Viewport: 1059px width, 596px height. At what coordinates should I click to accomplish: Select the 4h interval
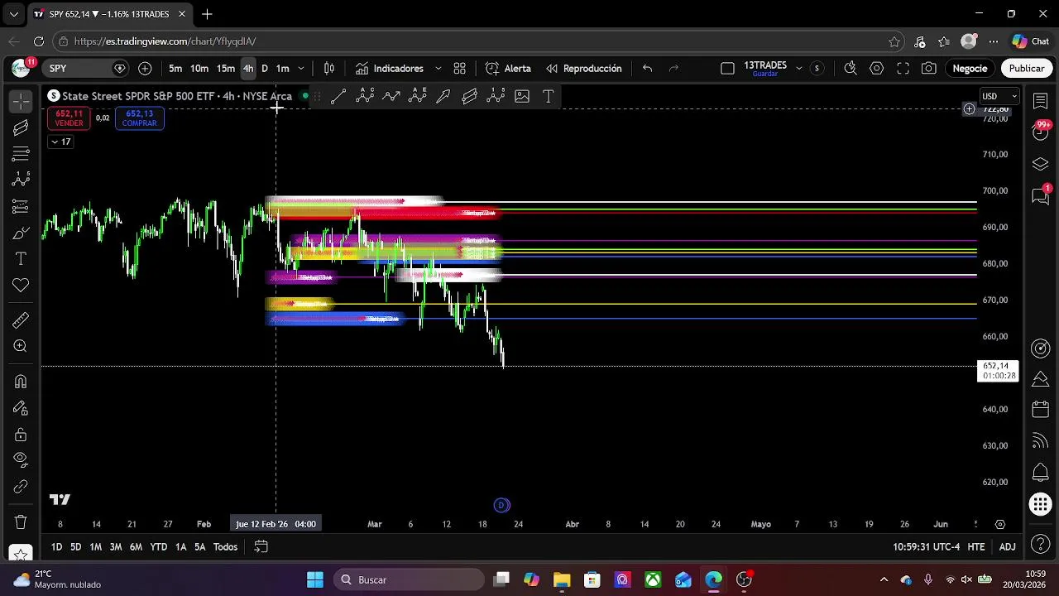pyautogui.click(x=248, y=69)
